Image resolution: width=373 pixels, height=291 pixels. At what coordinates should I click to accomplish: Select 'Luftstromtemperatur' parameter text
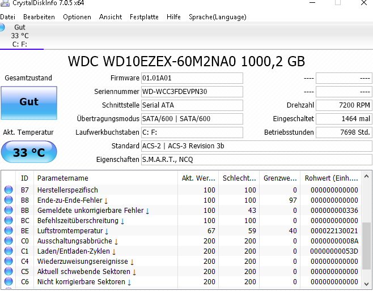tap(70, 231)
